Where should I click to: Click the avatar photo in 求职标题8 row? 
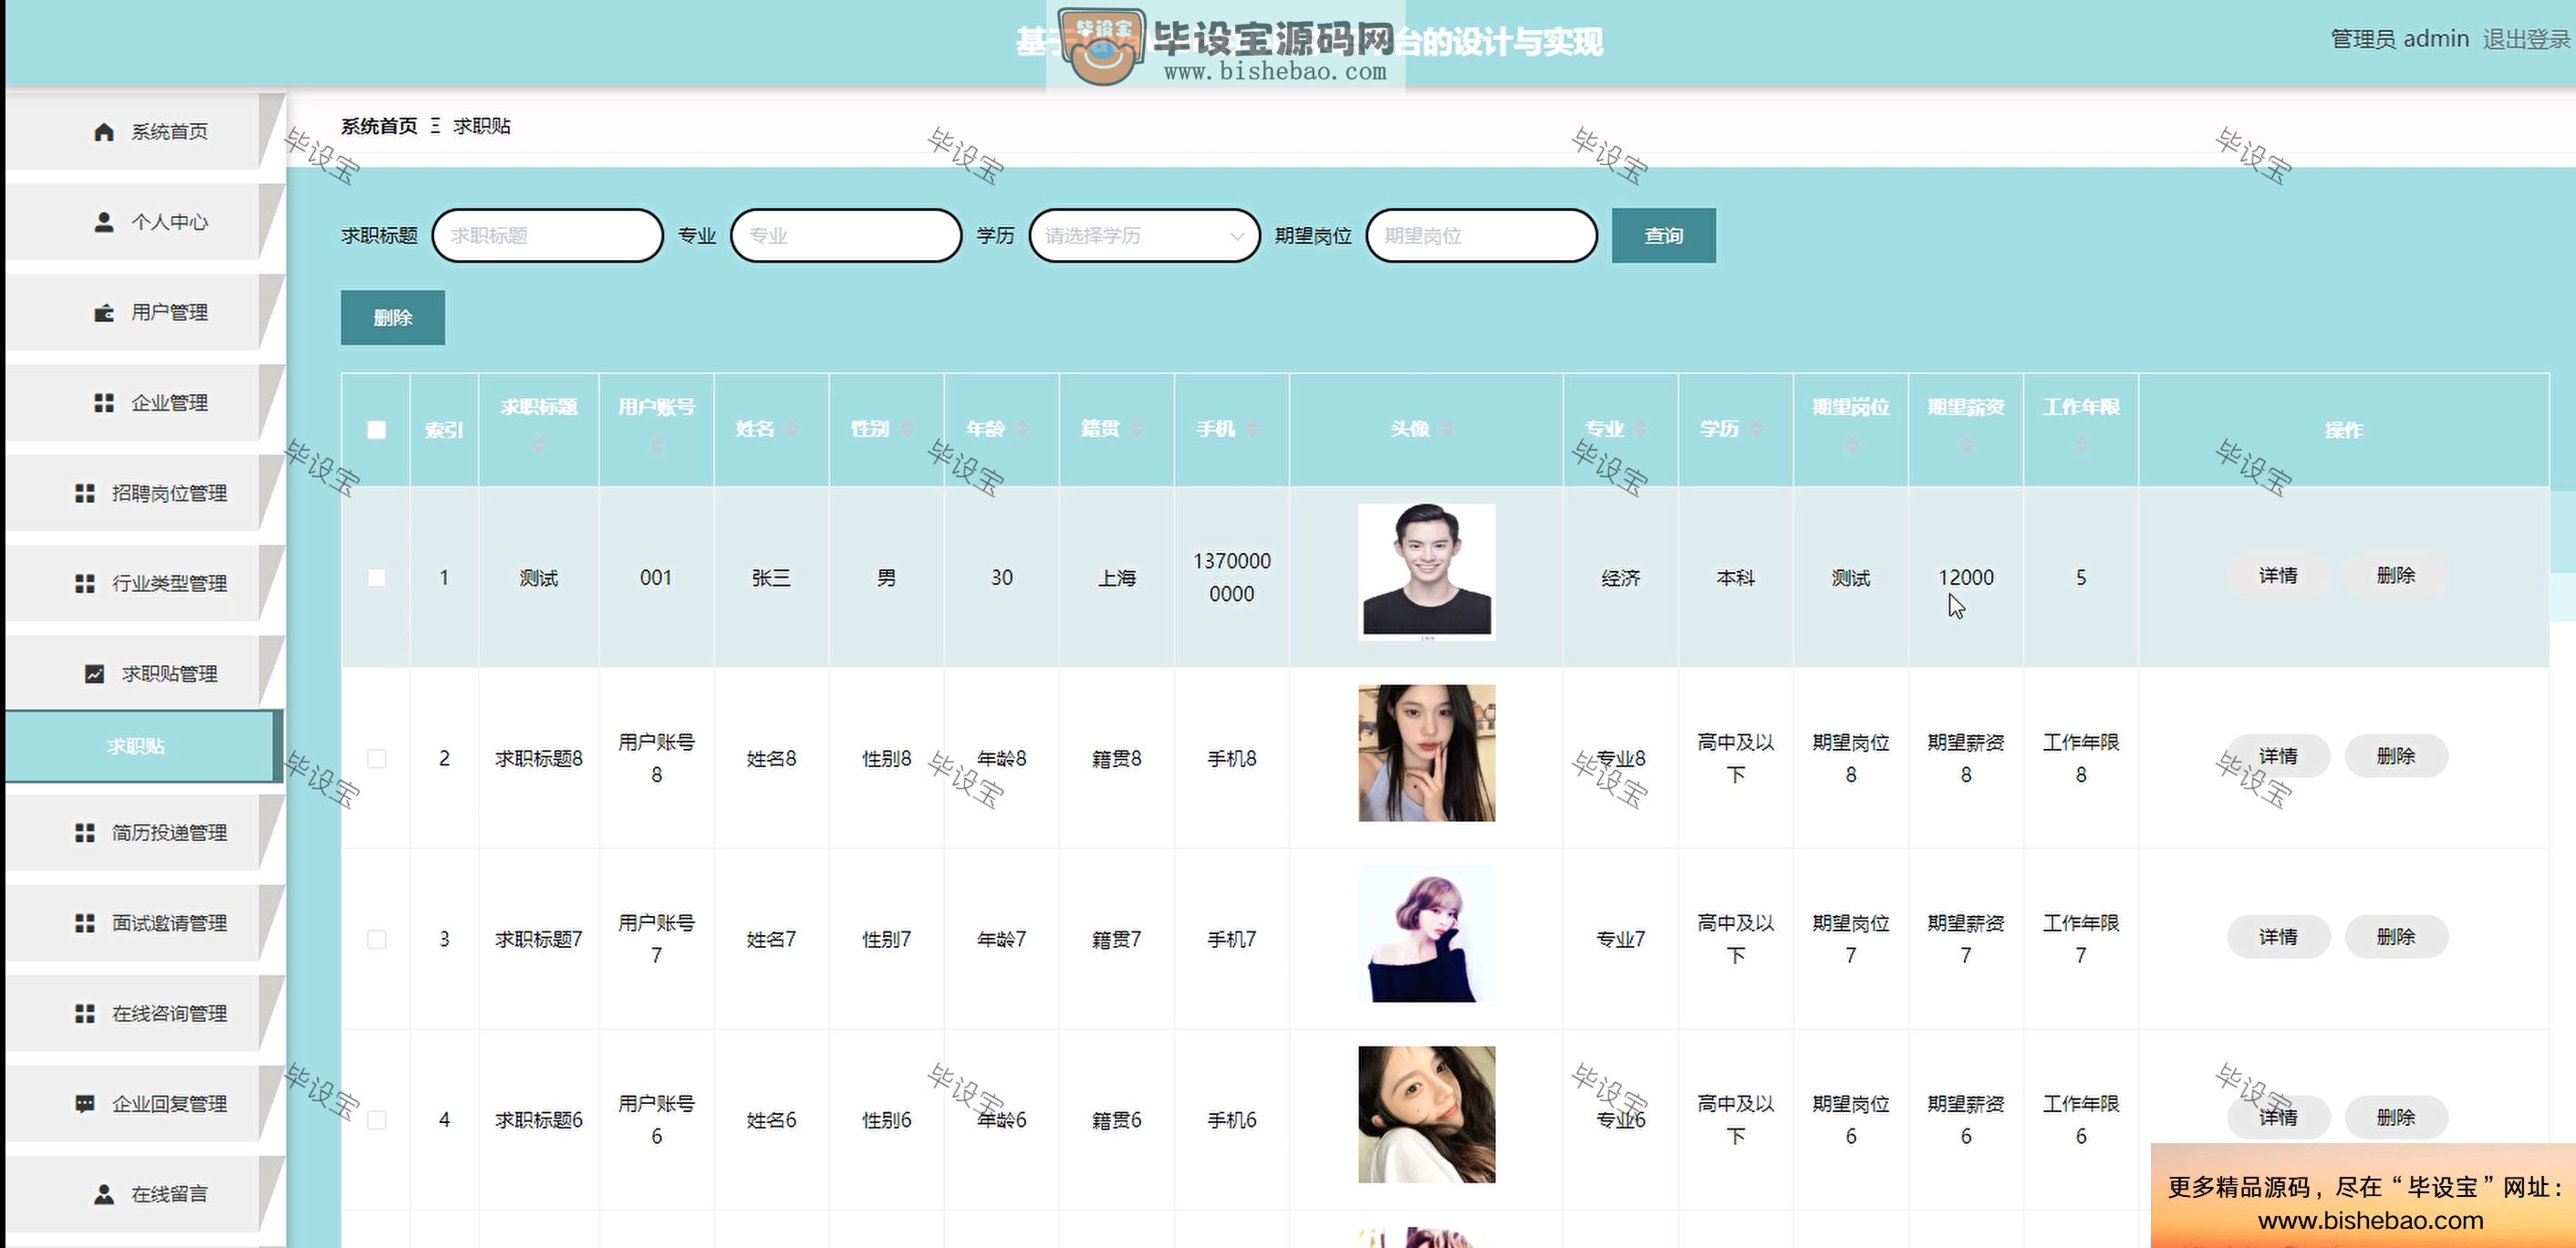pos(1427,753)
